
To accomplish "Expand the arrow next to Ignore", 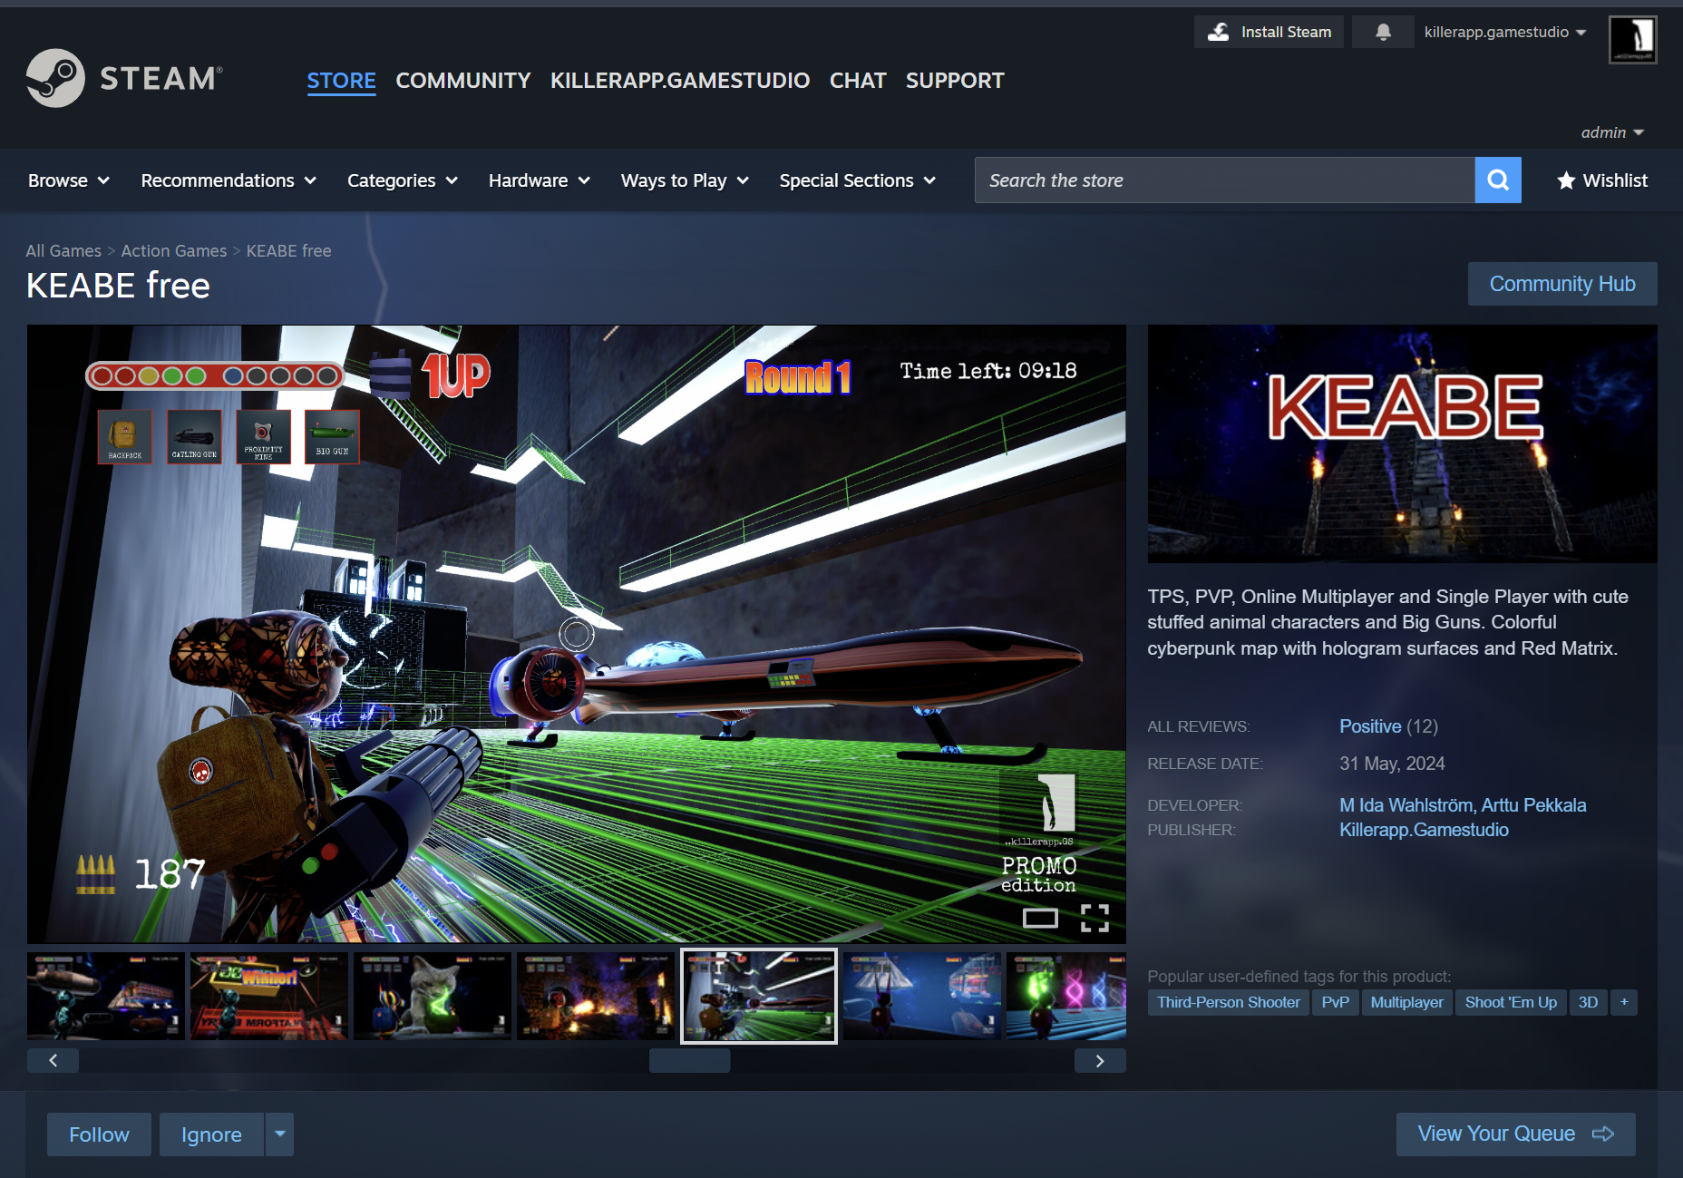I will [280, 1134].
